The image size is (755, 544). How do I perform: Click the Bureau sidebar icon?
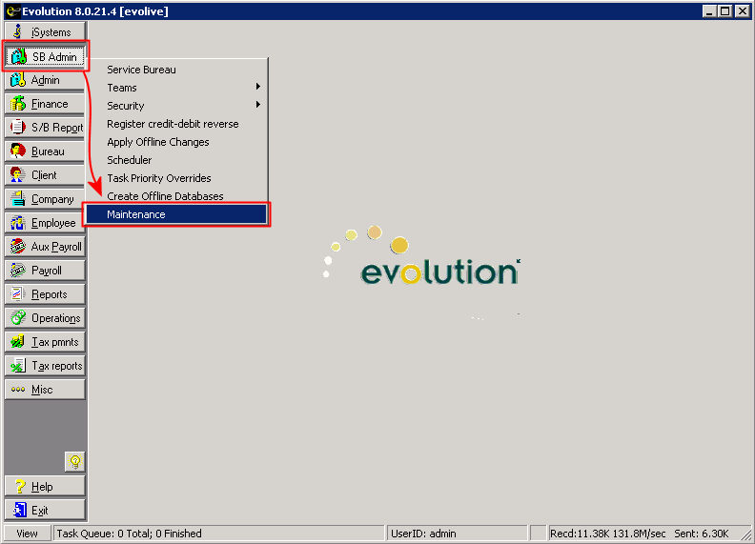pos(17,151)
